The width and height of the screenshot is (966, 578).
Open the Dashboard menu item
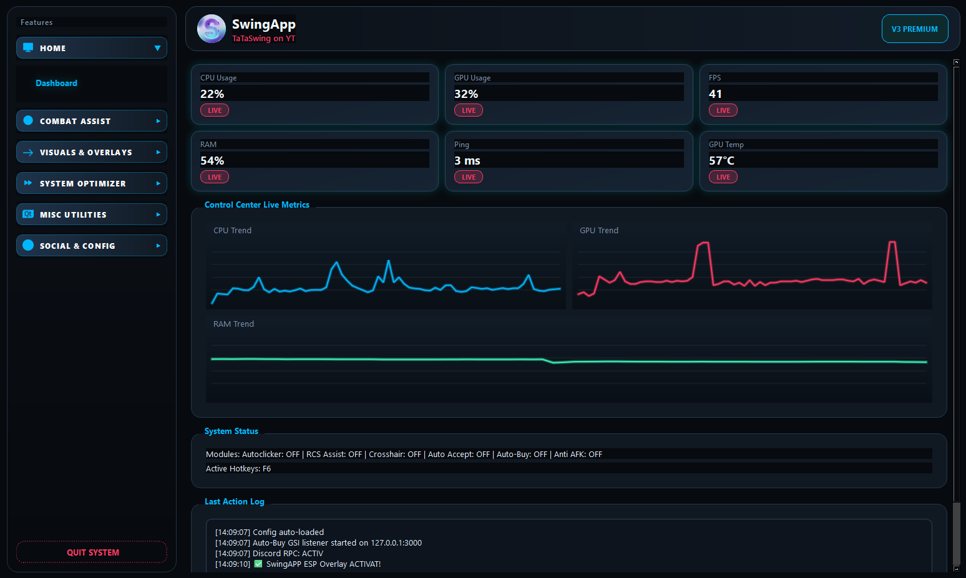point(56,83)
